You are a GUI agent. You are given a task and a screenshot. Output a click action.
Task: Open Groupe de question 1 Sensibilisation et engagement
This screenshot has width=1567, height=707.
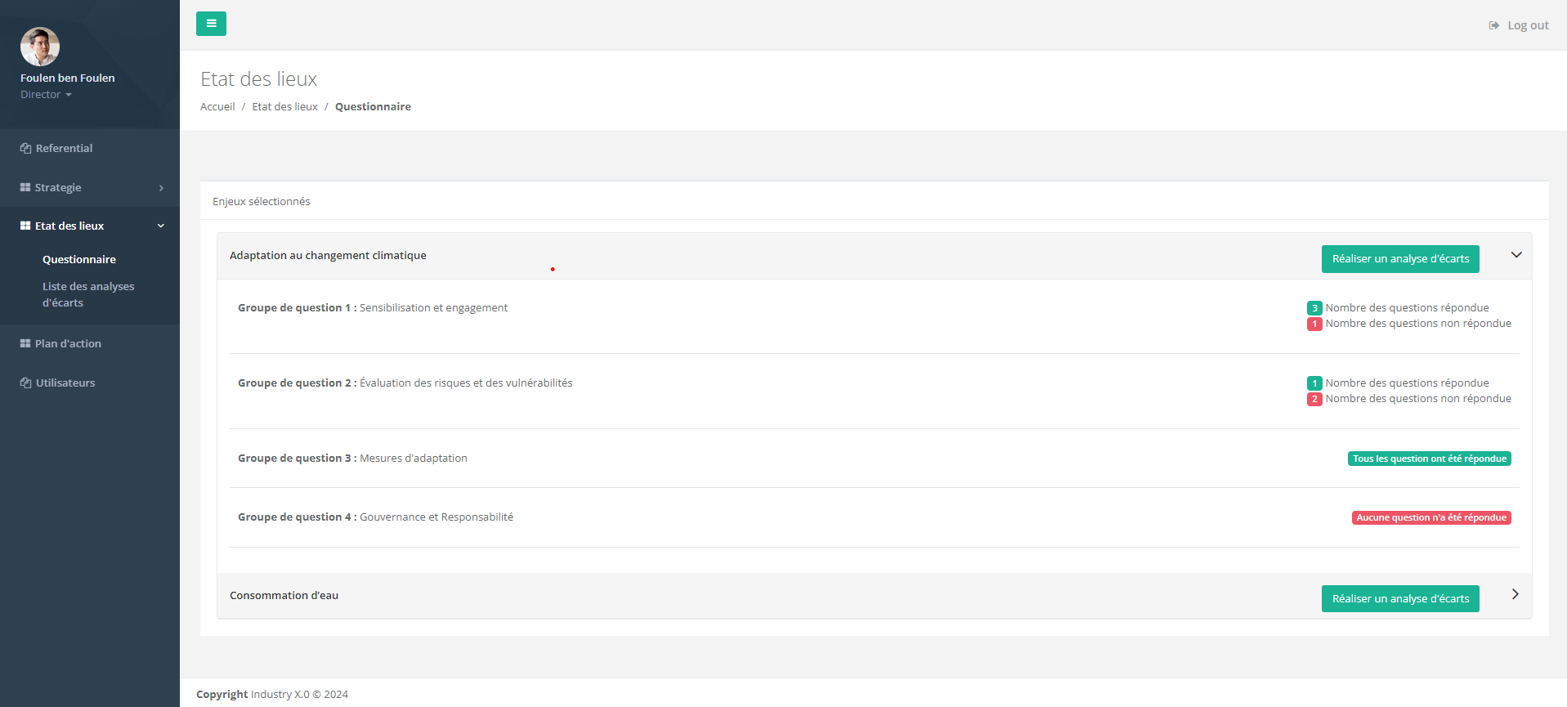pos(373,308)
